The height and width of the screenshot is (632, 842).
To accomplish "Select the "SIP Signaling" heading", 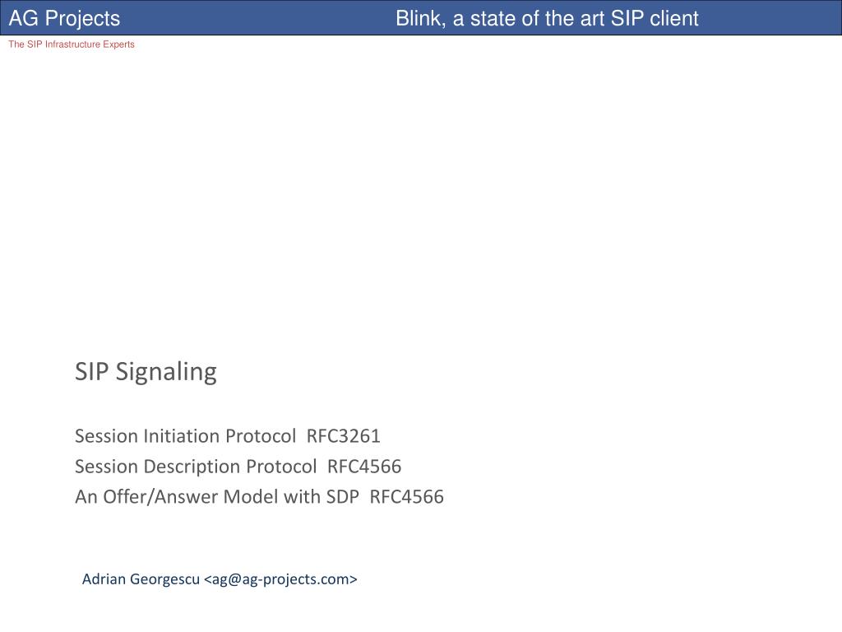I will coord(146,372).
